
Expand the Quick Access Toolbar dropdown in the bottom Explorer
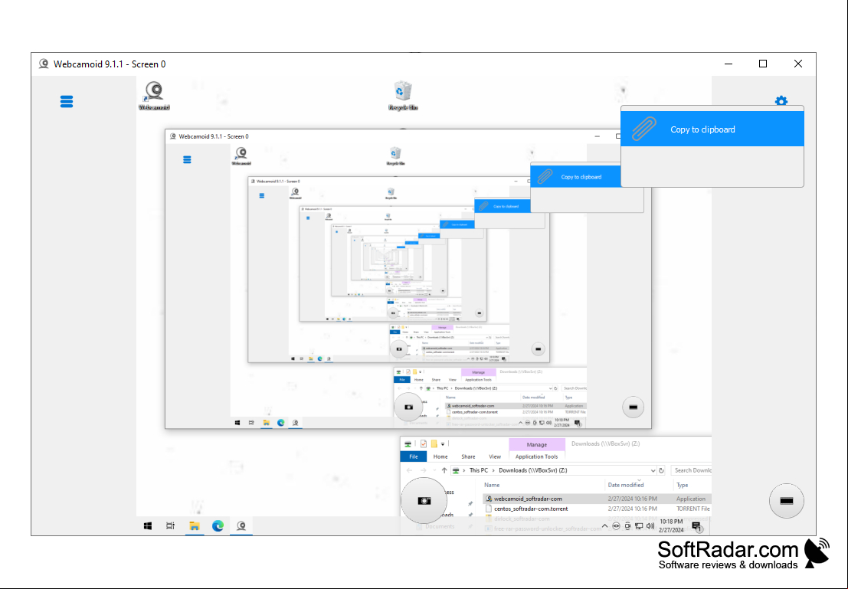pyautogui.click(x=443, y=444)
